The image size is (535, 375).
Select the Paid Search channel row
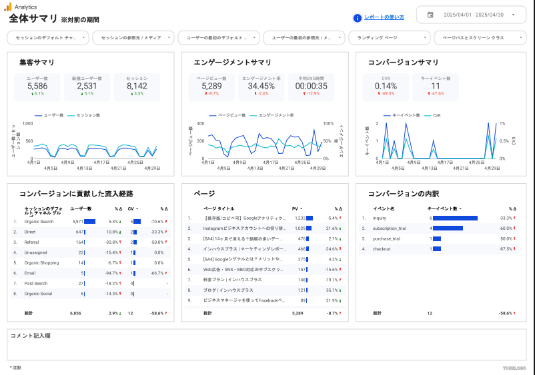pyautogui.click(x=91, y=283)
